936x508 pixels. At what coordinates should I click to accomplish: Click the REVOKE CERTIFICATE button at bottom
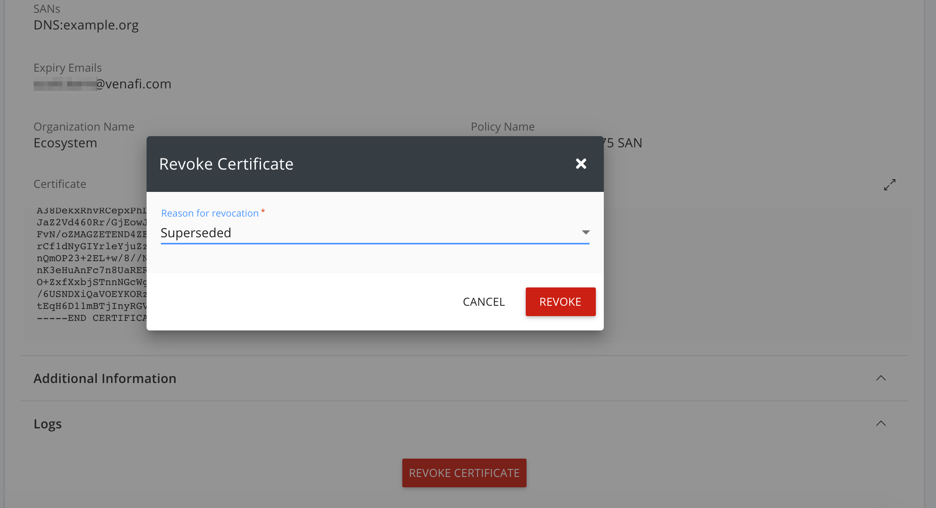[x=464, y=473]
